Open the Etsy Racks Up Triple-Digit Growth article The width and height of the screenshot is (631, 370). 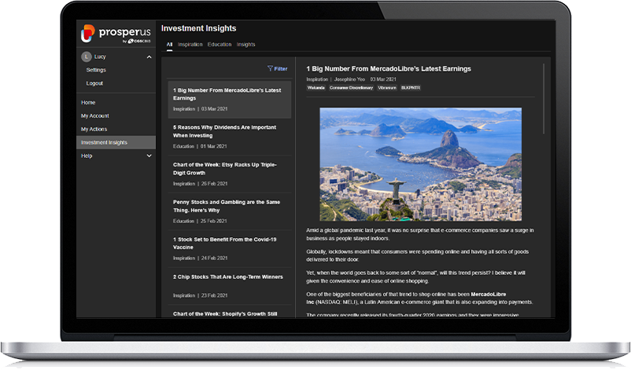coord(230,174)
